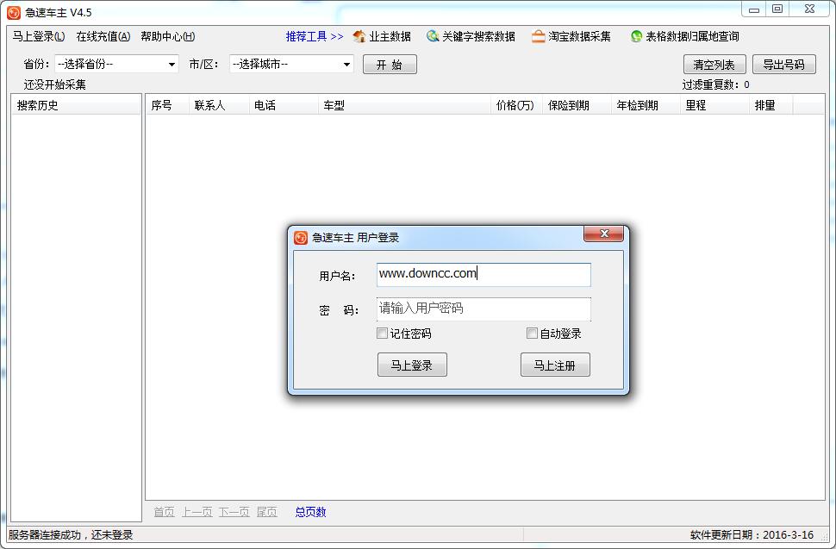Sort by the 车型 column header

(404, 105)
